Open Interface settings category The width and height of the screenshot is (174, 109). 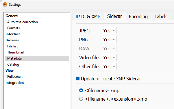tap(13, 34)
